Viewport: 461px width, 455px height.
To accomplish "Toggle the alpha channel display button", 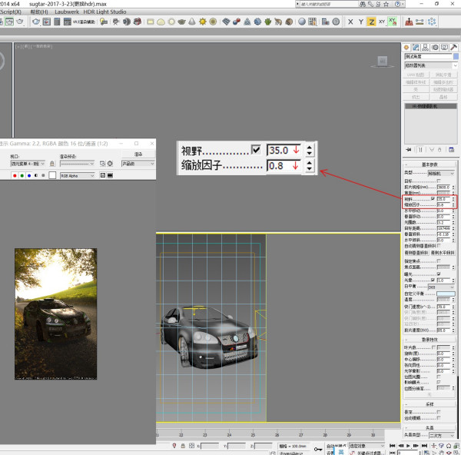I will 36,175.
